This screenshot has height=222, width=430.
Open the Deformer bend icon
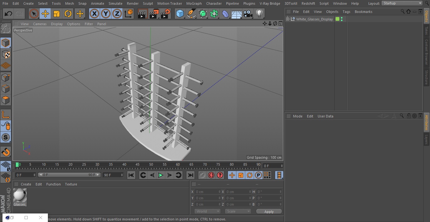tap(225, 14)
